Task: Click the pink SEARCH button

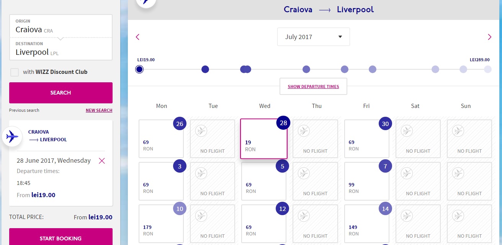Action: click(61, 93)
